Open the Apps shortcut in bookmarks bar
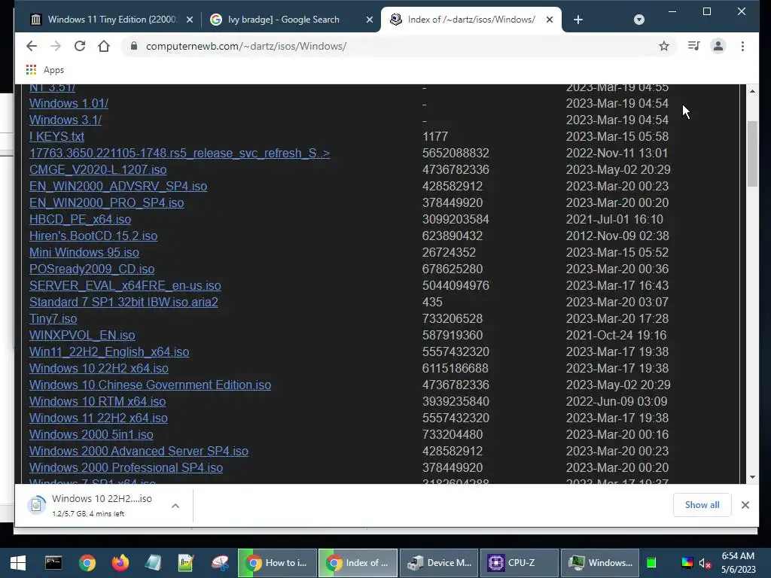 pos(45,70)
